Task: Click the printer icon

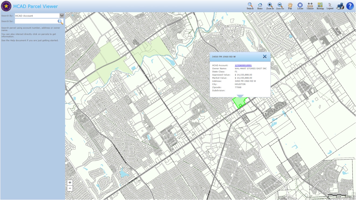Action: tap(340, 6)
